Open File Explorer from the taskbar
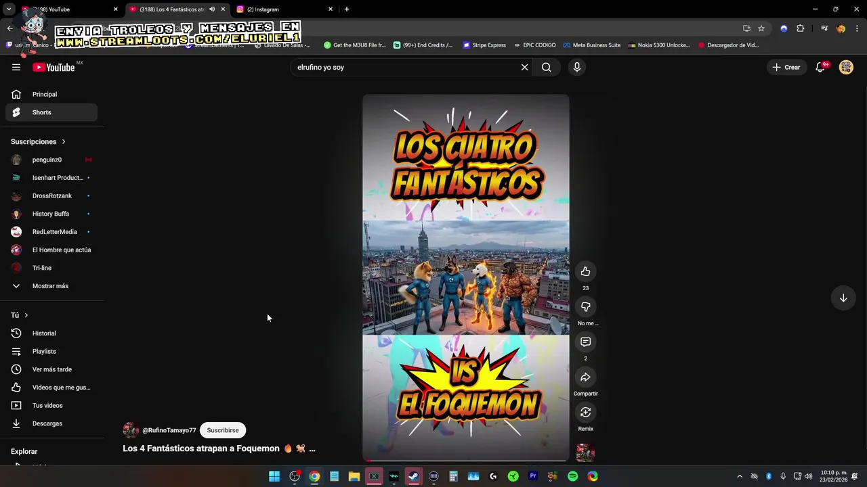867x487 pixels. 354,476
